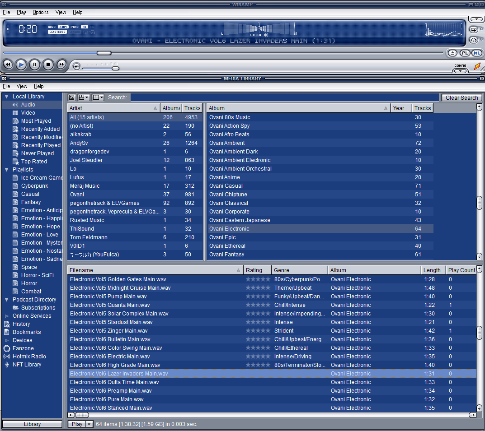Open Most Played smart view

(x=36, y=120)
